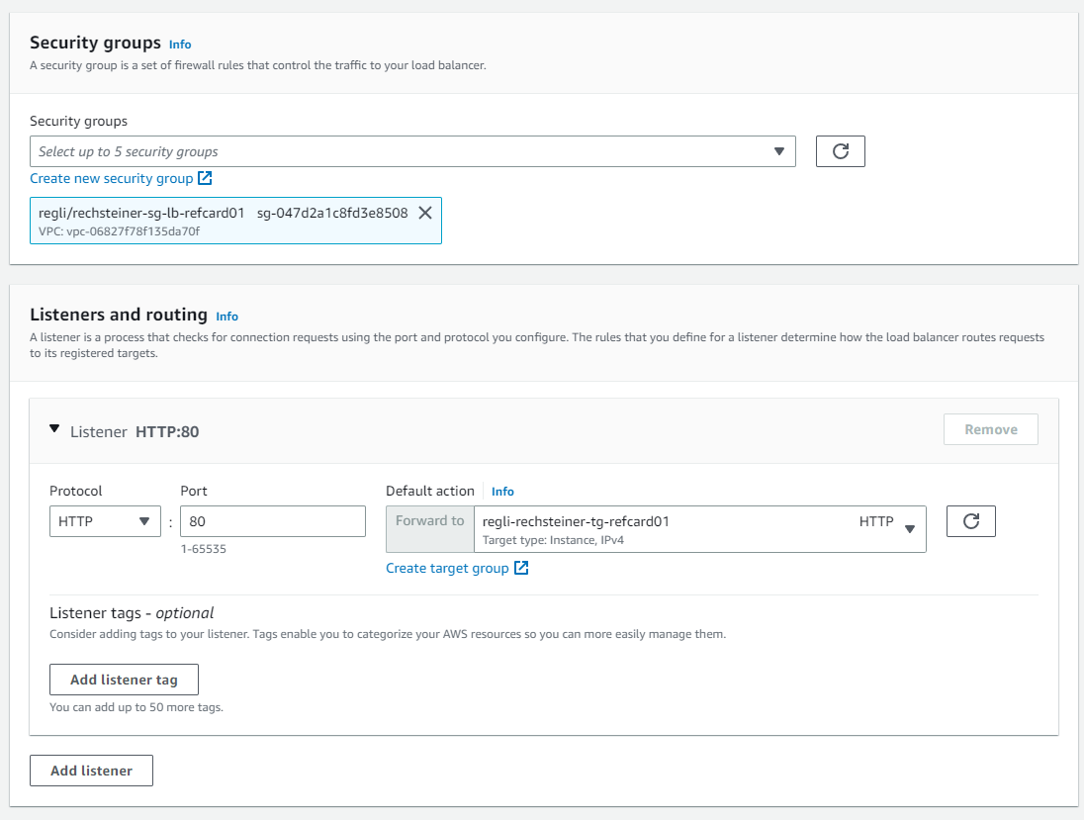Open Info for Security groups heading
Image resolution: width=1084 pixels, height=820 pixels.
click(180, 45)
